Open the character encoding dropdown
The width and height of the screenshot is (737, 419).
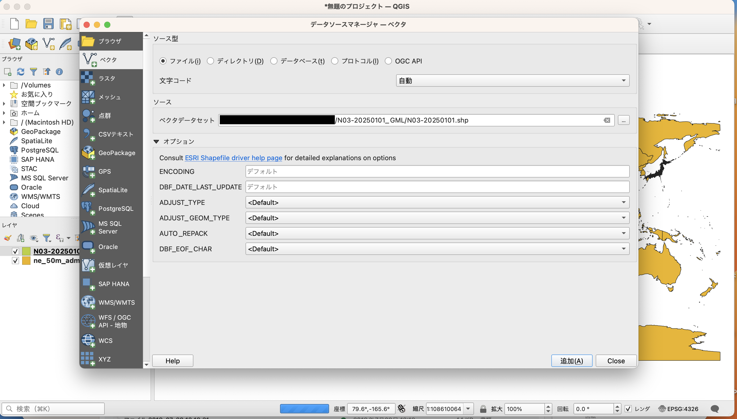pos(512,80)
